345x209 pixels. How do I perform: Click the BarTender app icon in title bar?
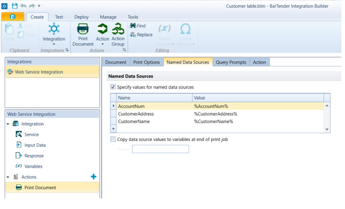pos(5,6)
